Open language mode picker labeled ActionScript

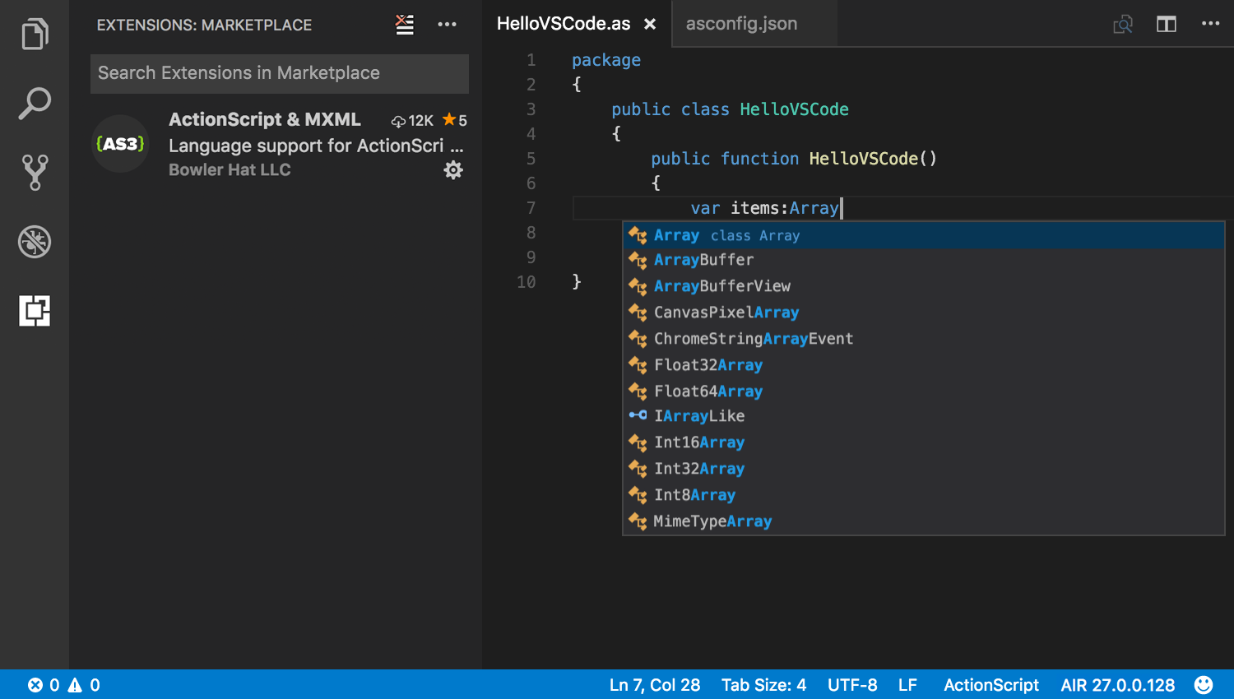(x=991, y=684)
